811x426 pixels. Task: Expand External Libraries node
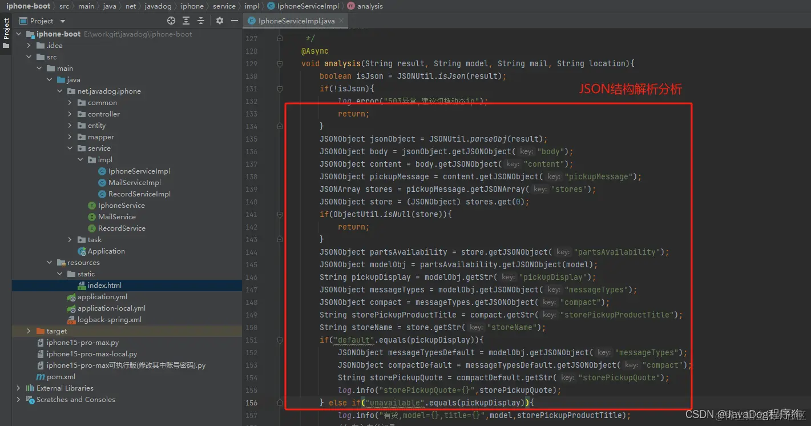18,388
